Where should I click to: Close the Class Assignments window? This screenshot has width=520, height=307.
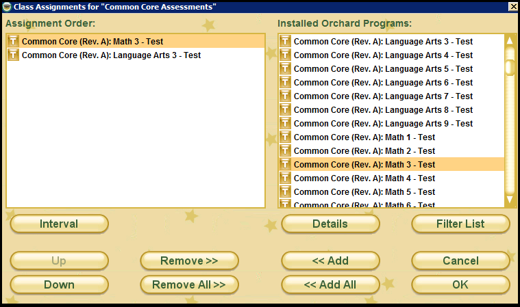pyautogui.click(x=512, y=7)
